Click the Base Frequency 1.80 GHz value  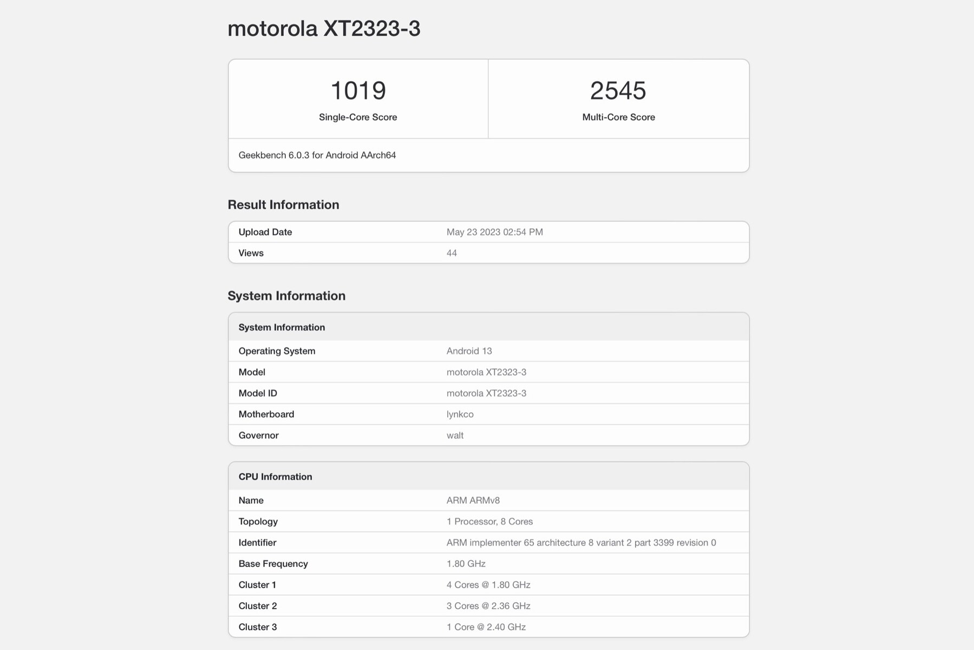(466, 564)
